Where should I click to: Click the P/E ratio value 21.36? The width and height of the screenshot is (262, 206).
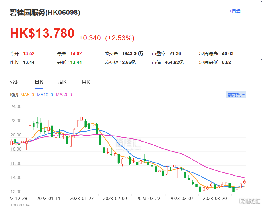(x=175, y=54)
